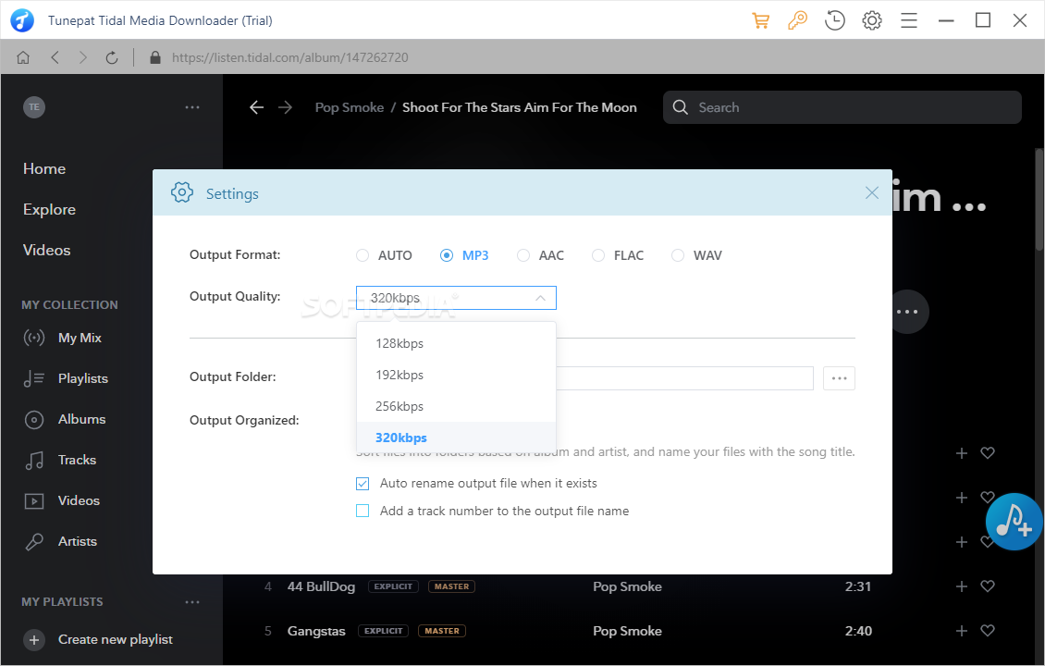Click Gangstas track title

coord(316,631)
